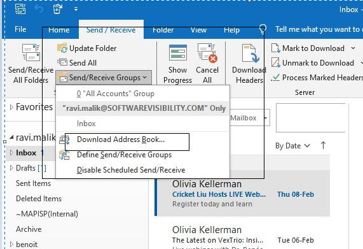Click the Unmark to Download icon
This screenshot has width=363, height=249.
276,62
